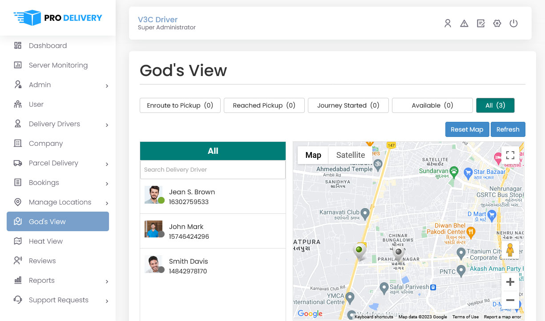
Task: Click the Admin person-lock icon
Action: [x=18, y=84]
